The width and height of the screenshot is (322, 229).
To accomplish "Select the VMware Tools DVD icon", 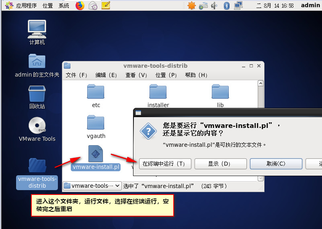I will pos(37,129).
